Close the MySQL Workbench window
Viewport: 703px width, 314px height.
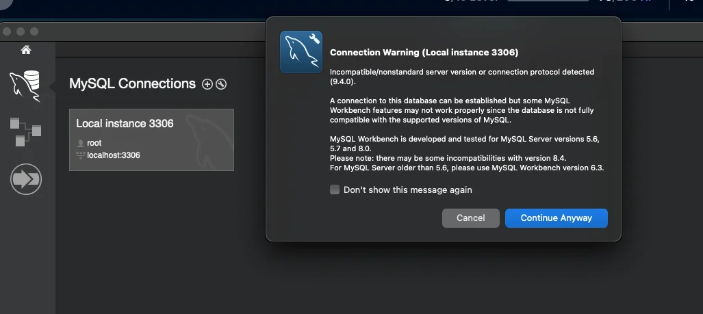[x=7, y=31]
